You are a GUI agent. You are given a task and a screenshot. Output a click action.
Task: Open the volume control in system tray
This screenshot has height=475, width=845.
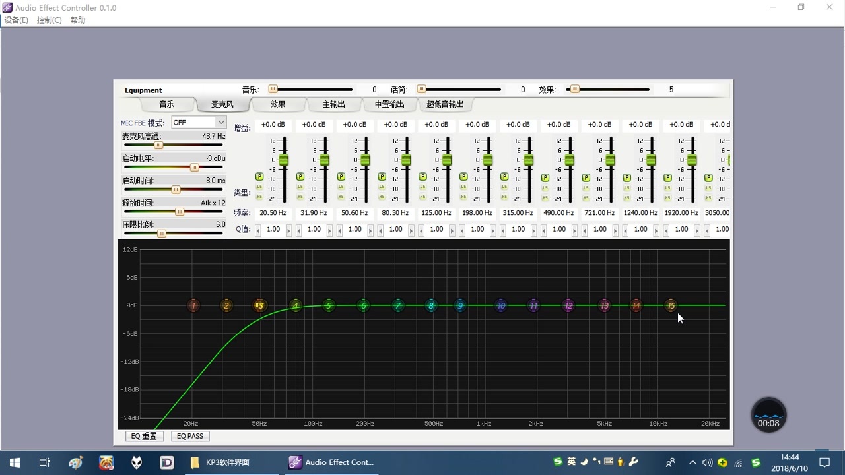707,462
